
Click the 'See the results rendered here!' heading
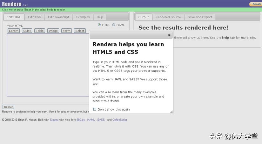[183, 27]
